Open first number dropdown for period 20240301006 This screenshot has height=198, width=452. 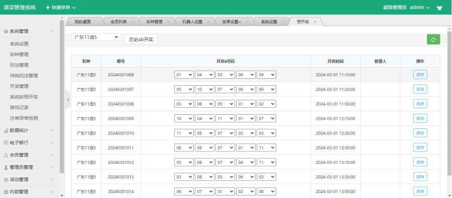click(x=184, y=75)
